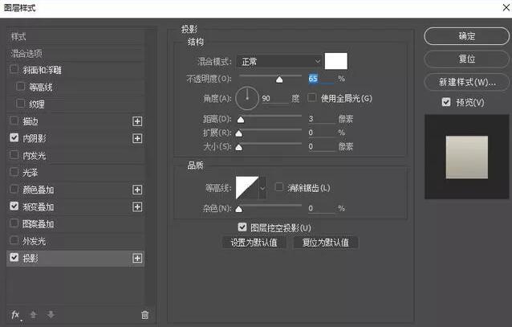Click the 扩展 value field
The image size is (512, 327).
pos(322,133)
